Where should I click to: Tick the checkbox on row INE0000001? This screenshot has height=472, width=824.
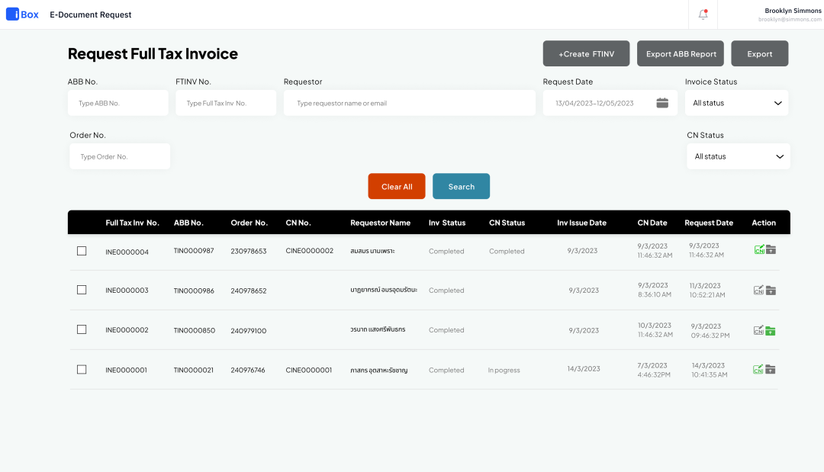(82, 369)
